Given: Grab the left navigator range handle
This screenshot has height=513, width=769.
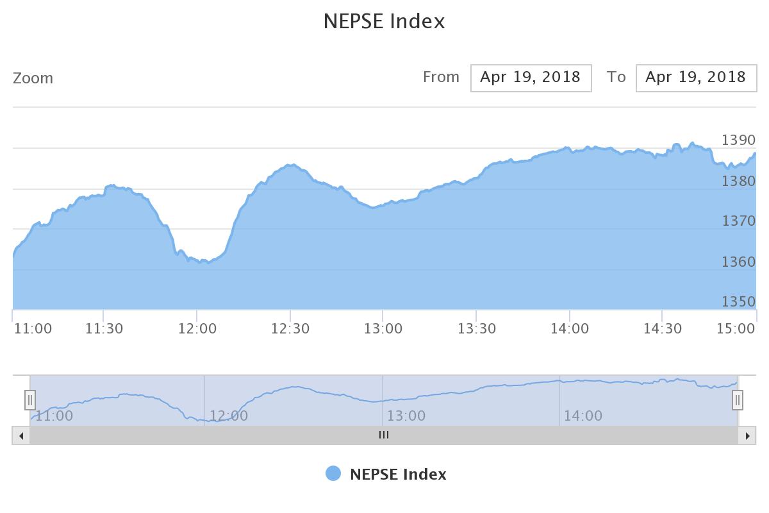Looking at the screenshot, I should coord(30,400).
